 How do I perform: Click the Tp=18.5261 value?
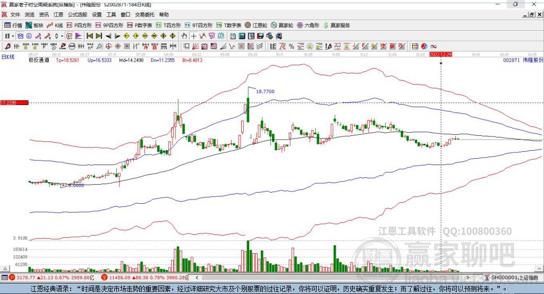pyautogui.click(x=67, y=60)
